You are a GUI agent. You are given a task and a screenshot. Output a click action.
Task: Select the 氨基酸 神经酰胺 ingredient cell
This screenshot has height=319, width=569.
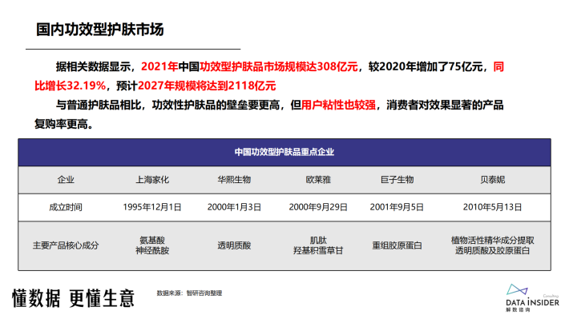coord(152,246)
